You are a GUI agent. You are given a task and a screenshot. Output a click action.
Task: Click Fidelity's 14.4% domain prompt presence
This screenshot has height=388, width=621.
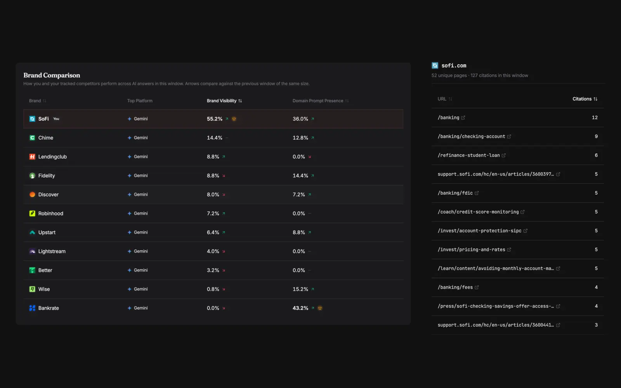point(300,176)
